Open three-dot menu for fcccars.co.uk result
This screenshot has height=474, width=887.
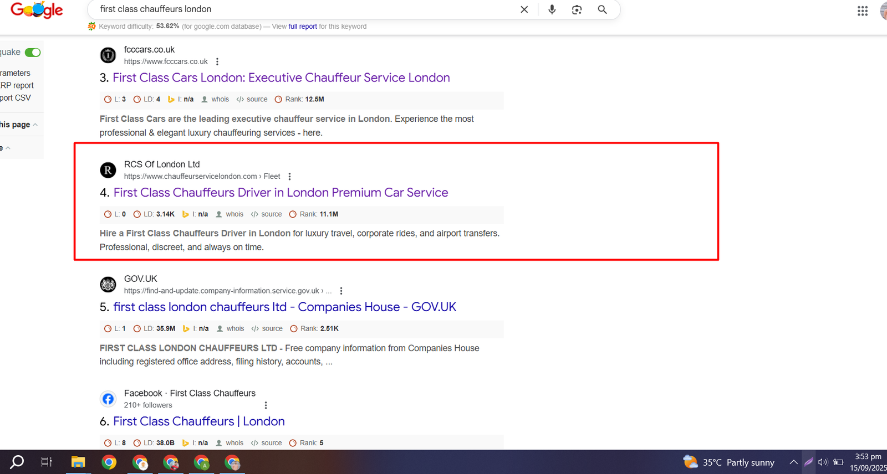pos(217,61)
